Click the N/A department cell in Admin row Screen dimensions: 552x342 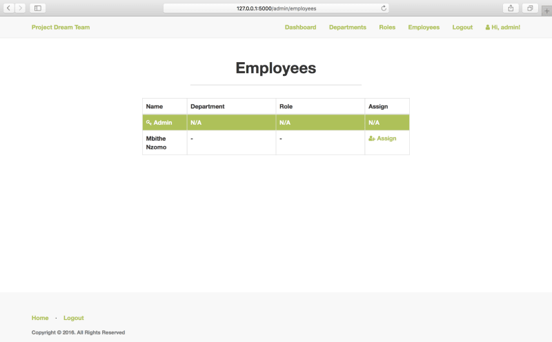click(x=231, y=123)
